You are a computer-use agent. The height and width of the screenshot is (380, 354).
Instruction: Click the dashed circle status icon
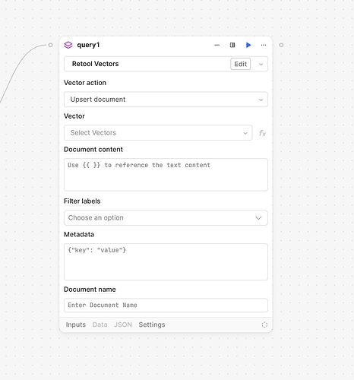pos(264,325)
